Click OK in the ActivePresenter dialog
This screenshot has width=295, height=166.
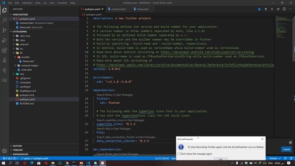pyautogui.click(x=221, y=159)
